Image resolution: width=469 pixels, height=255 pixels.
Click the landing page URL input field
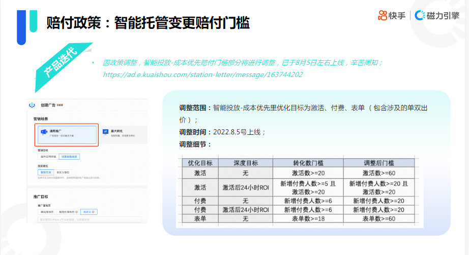pyautogui.click(x=90, y=220)
